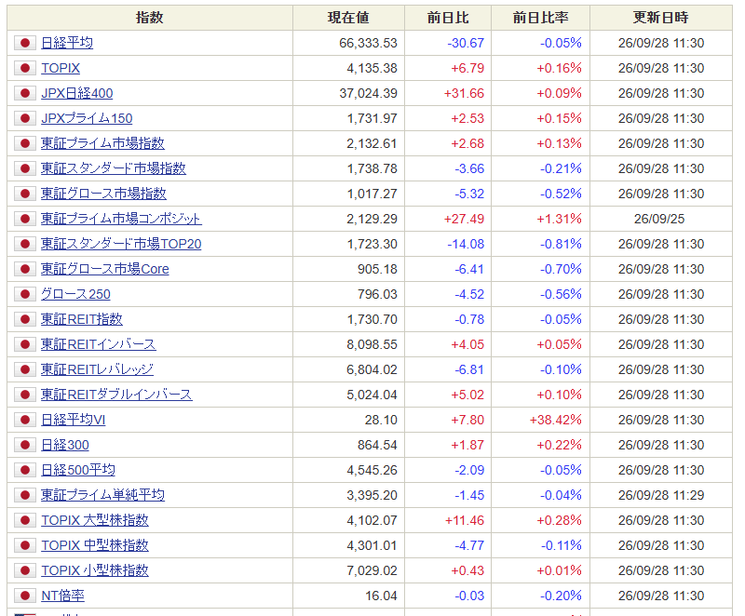Viewport: 745px width, 616px height.
Task: Click the Japan flag icon beside 日経平均
Action: coord(25,43)
